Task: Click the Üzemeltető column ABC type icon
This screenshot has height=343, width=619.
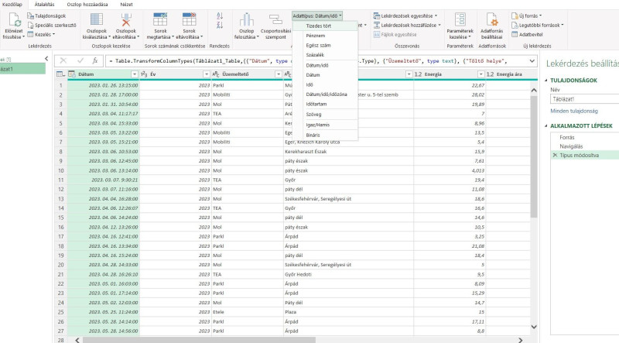Action: pyautogui.click(x=216, y=74)
